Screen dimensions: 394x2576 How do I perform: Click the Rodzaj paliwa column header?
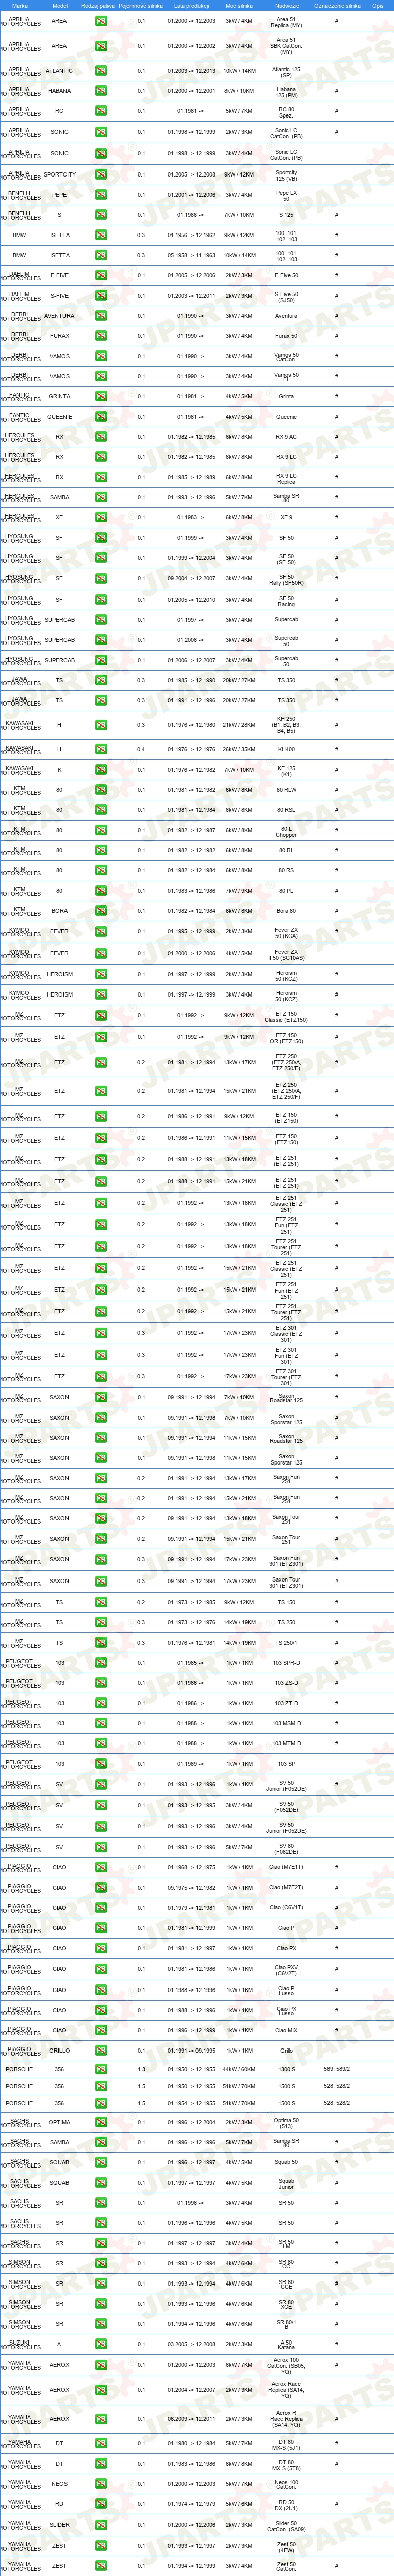(98, 5)
